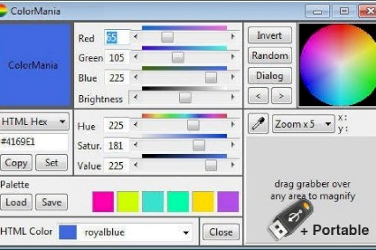The width and height of the screenshot is (376, 250).
Task: Click the Blue slider right arrow
Action: 233,78
